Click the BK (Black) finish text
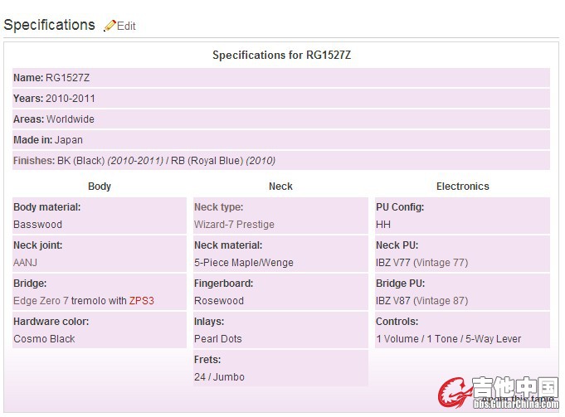The height and width of the screenshot is (417, 565). 81,161
